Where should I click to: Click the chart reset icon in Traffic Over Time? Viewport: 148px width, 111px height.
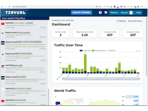pyautogui.click(x=137, y=51)
